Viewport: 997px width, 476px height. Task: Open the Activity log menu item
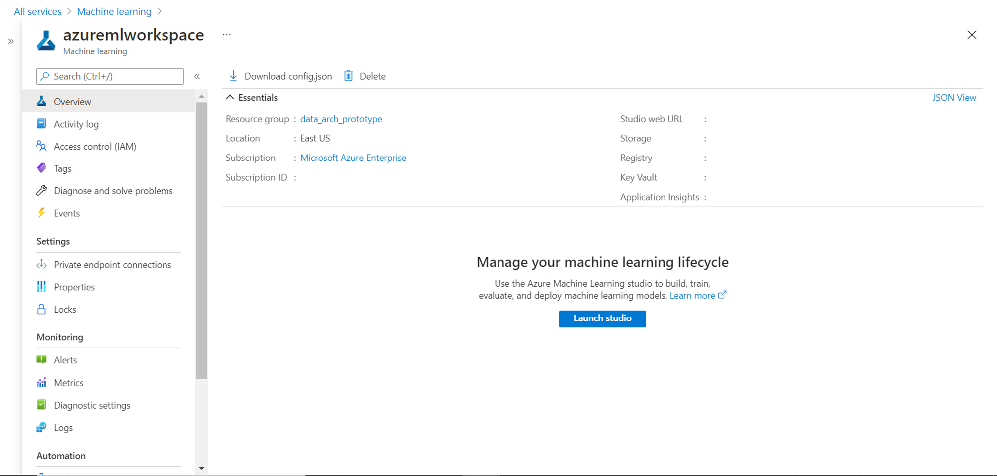tap(109, 124)
